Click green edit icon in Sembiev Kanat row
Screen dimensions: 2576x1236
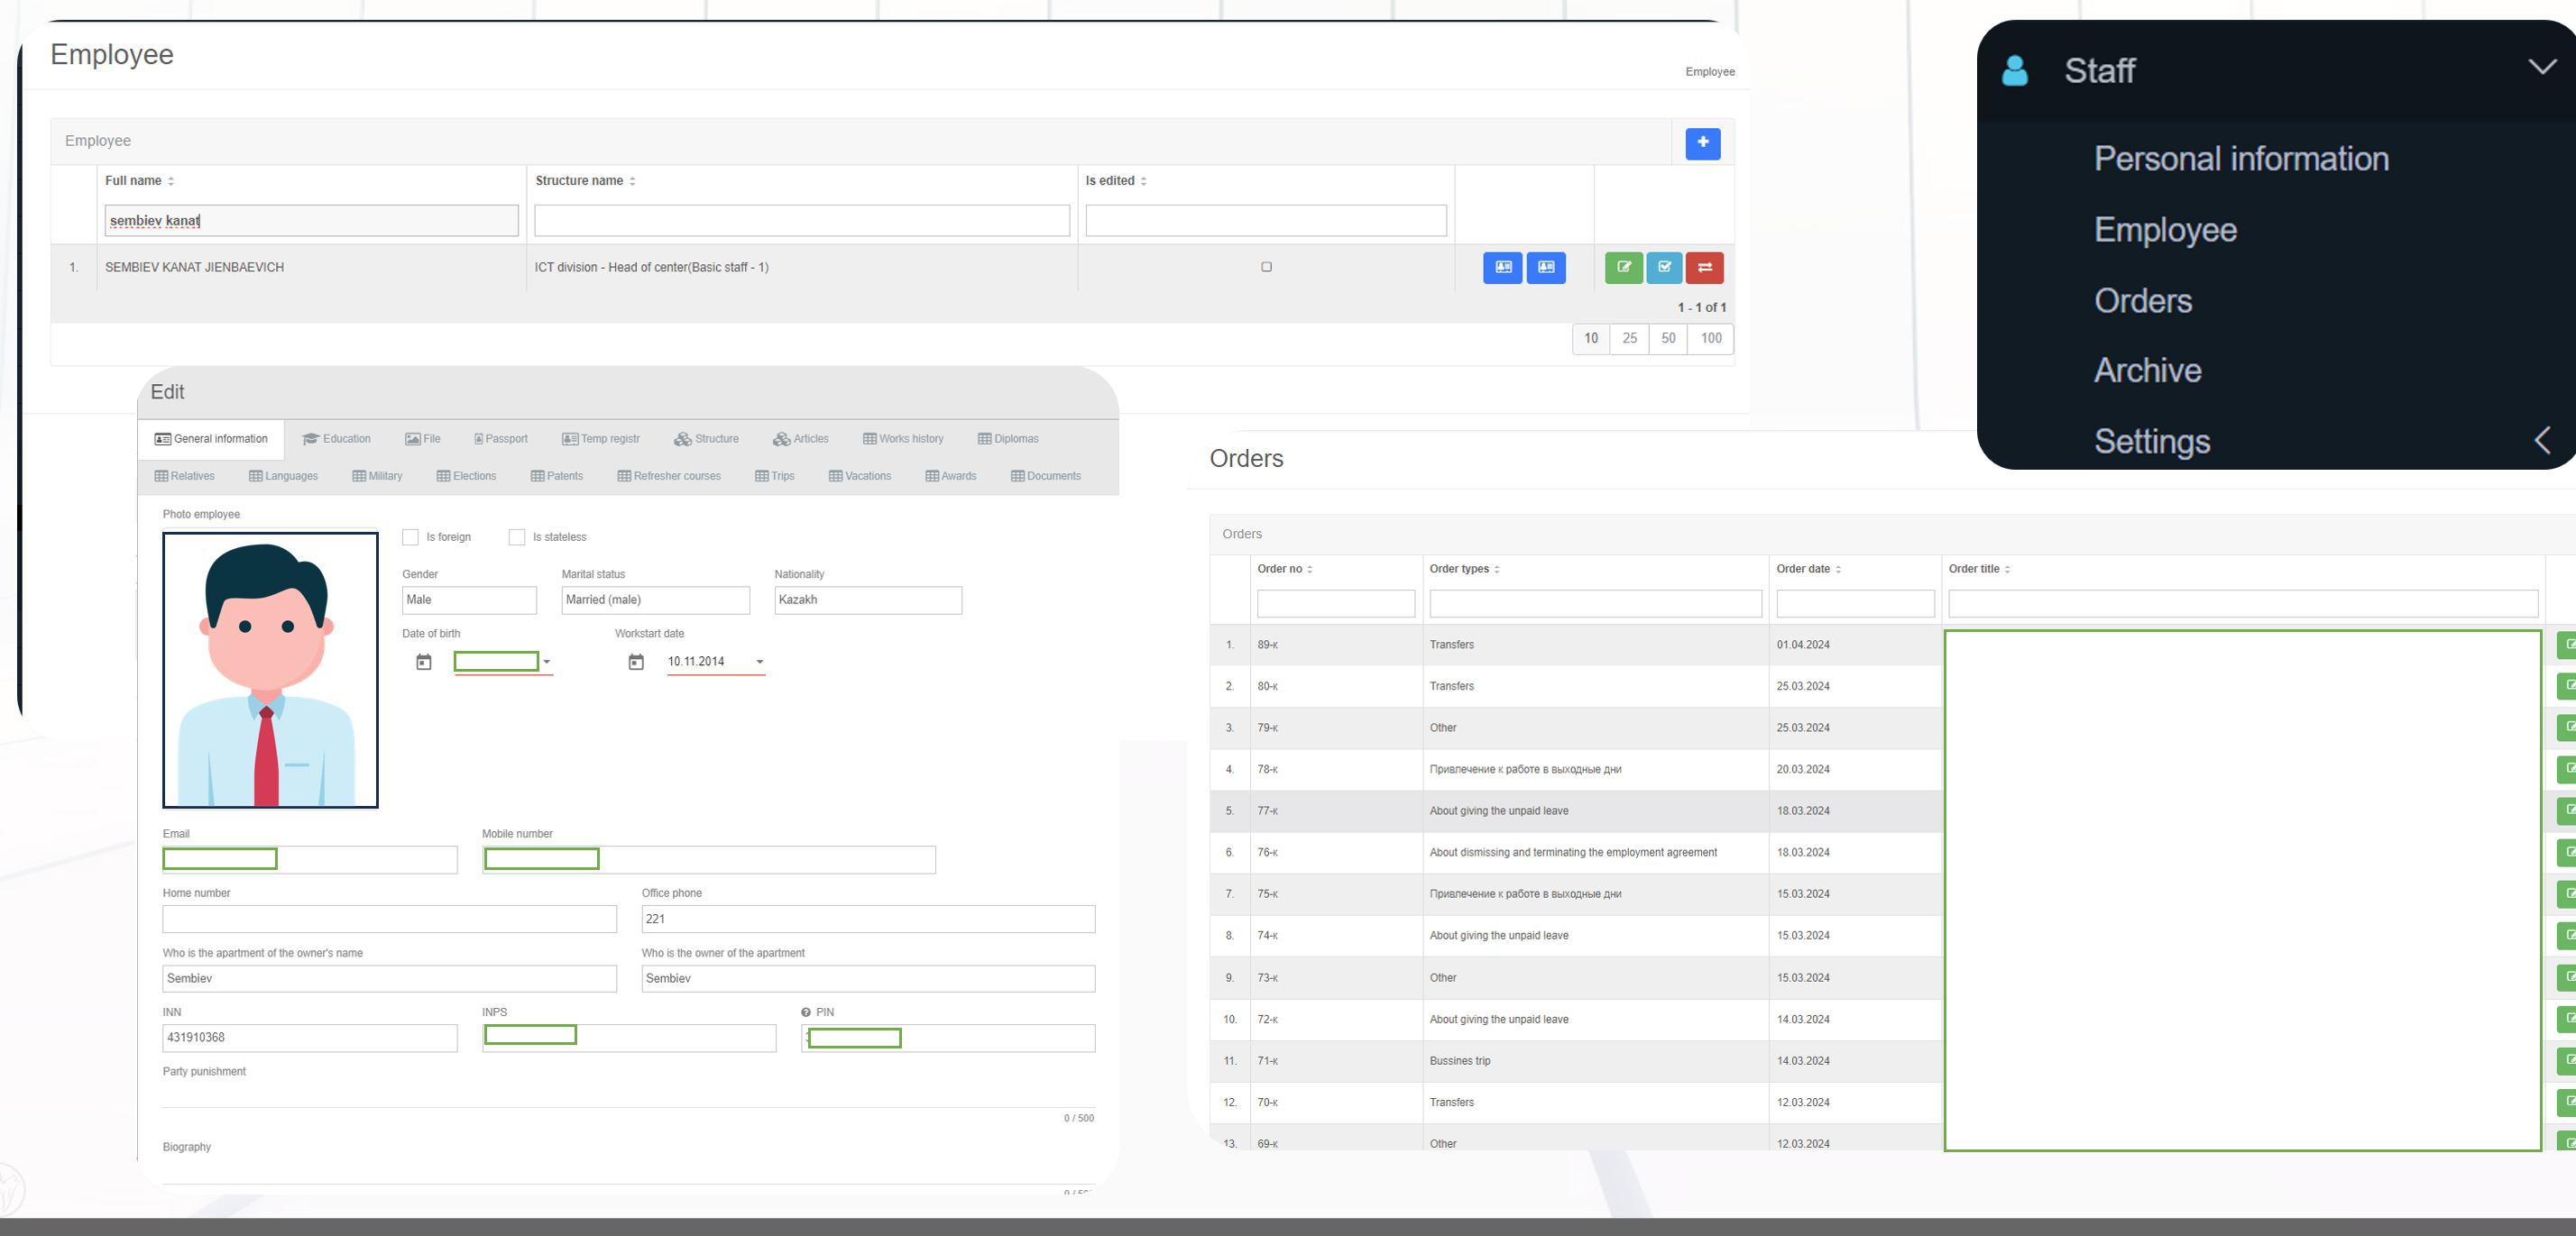pos(1623,267)
